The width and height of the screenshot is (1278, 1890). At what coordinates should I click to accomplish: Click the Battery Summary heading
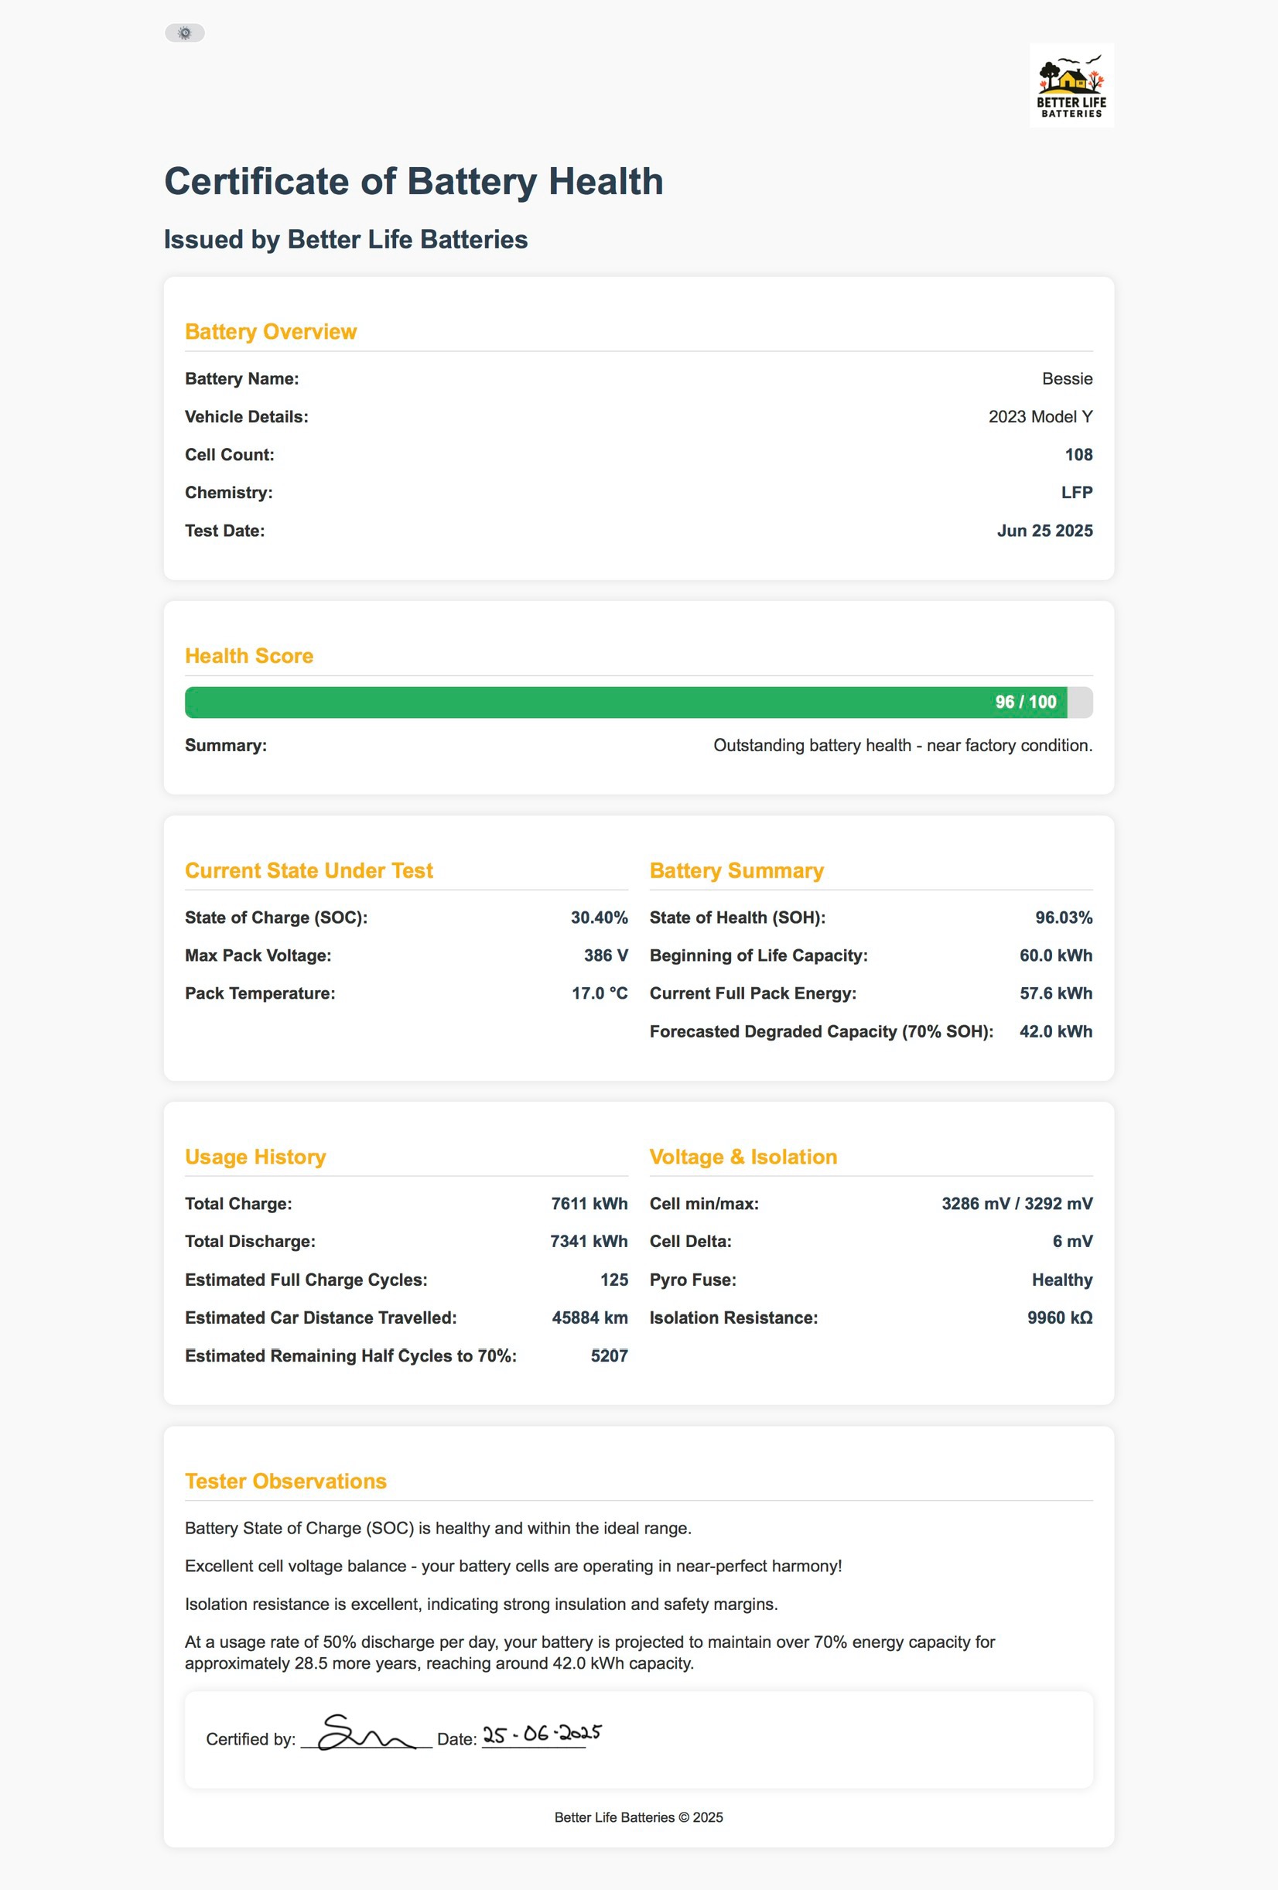tap(736, 870)
